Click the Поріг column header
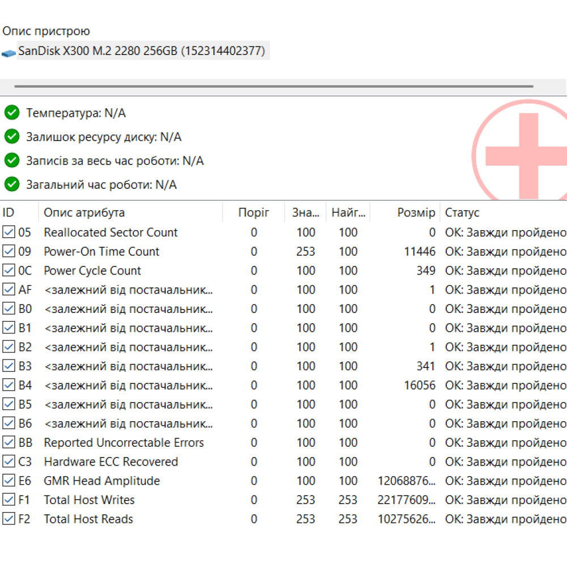Viewport: 567px width, 567px height. [x=253, y=213]
